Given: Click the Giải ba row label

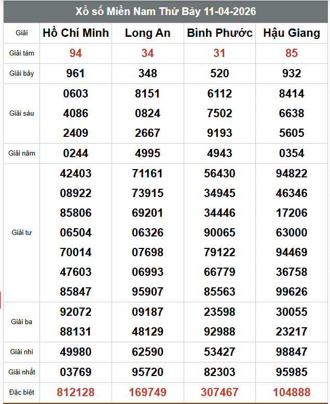Looking at the screenshot, I should coord(22,322).
